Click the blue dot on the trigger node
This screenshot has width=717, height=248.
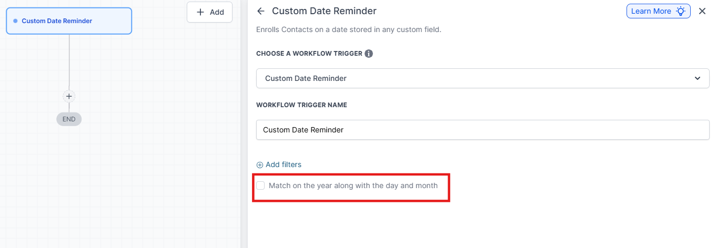16,21
